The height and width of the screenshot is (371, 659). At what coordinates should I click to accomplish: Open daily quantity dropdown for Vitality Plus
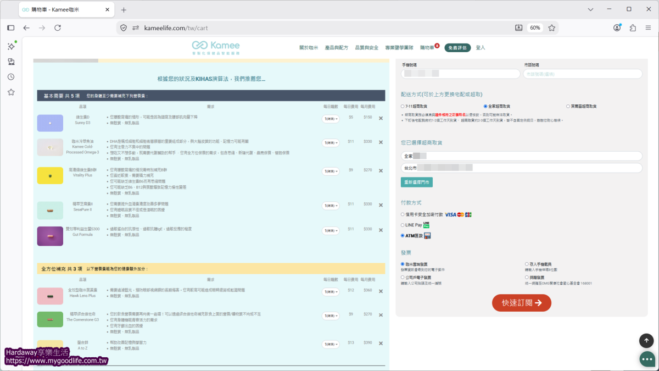pos(331,171)
